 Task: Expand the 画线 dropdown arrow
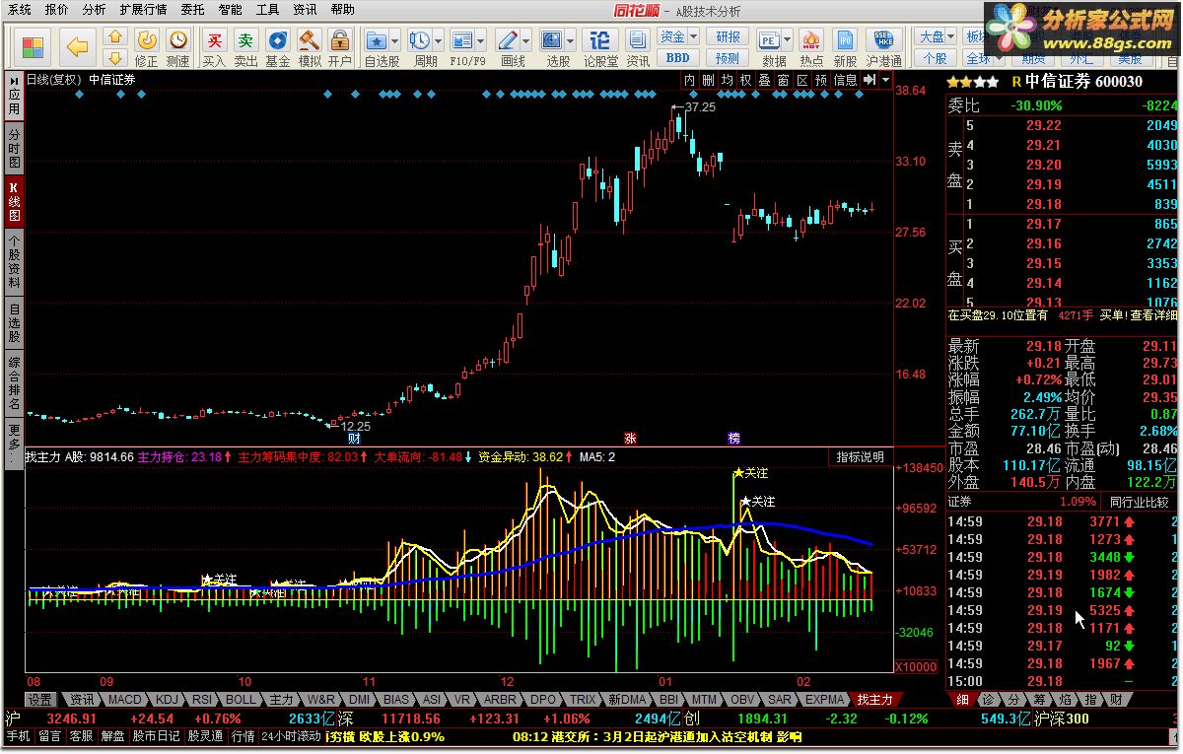pyautogui.click(x=526, y=40)
